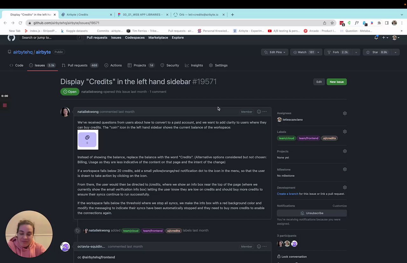
Task: Click the Edit issue title button
Action: coord(319,82)
